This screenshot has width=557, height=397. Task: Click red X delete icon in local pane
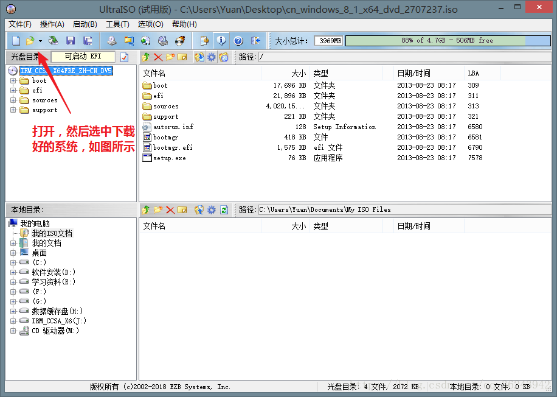[170, 210]
